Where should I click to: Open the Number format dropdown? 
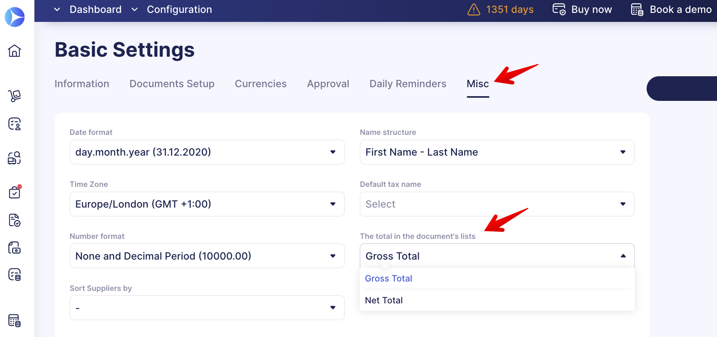[x=207, y=256]
